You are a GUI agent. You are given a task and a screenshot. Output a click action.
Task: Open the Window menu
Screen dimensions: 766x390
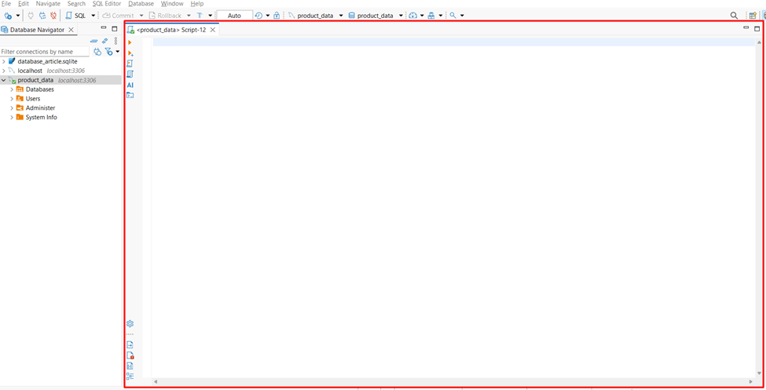point(172,3)
